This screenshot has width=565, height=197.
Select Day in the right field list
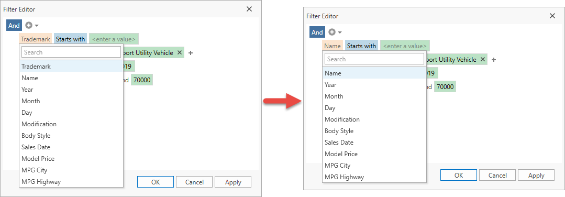pyautogui.click(x=374, y=108)
